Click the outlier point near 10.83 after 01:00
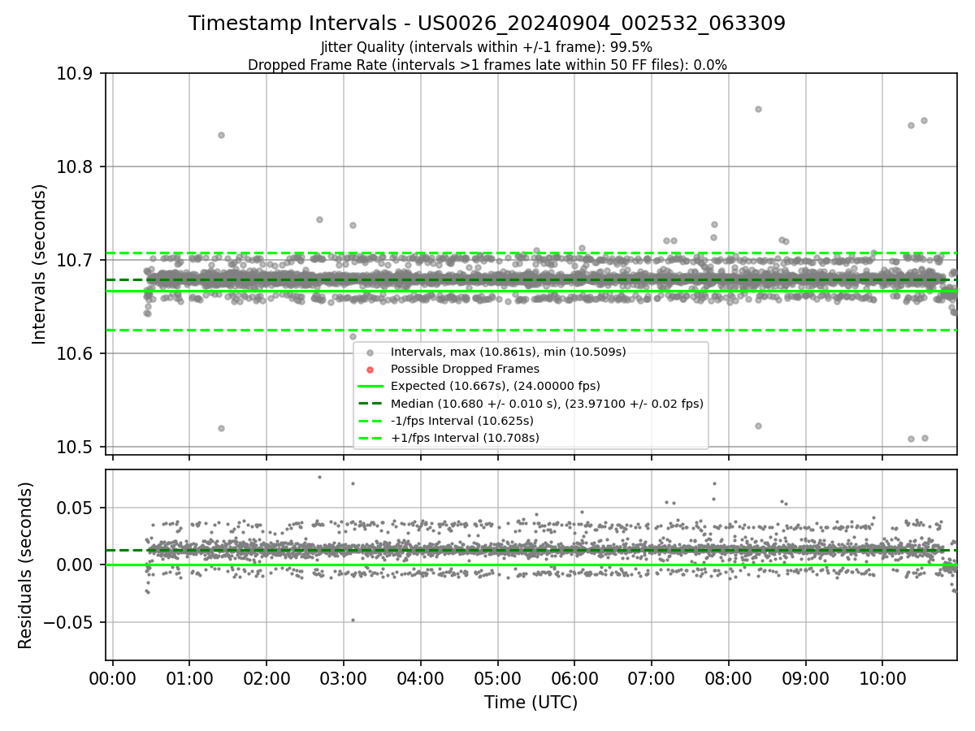This screenshot has width=975, height=731. [x=221, y=135]
